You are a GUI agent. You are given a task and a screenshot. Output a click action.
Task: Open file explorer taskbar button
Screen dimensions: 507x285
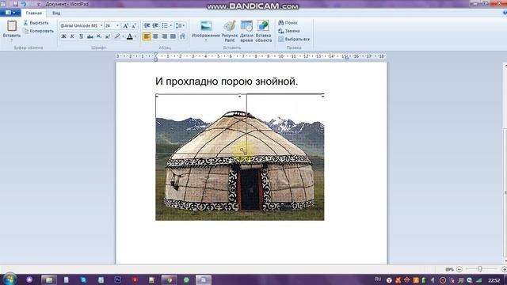point(49,279)
